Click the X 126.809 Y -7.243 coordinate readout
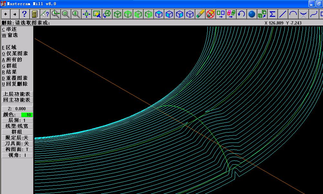 (283, 23)
